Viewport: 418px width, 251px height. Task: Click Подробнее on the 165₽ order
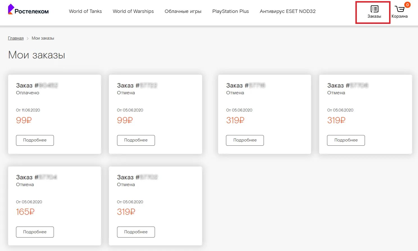35,232
